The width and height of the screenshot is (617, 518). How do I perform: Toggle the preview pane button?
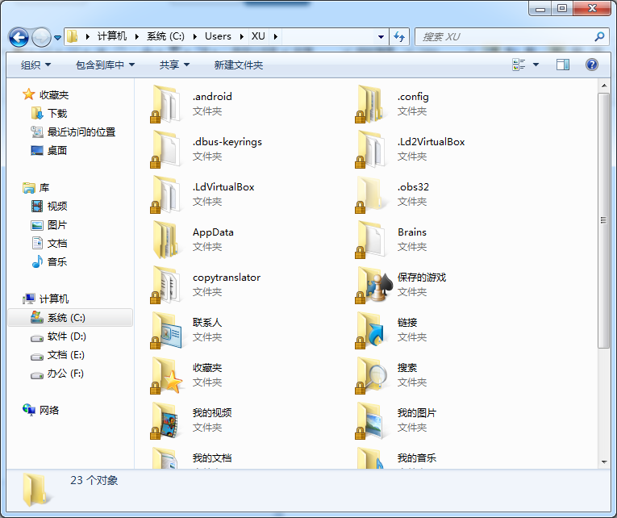[563, 65]
